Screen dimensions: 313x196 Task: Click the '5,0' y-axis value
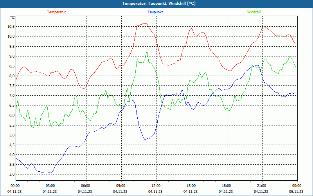pos(12,135)
